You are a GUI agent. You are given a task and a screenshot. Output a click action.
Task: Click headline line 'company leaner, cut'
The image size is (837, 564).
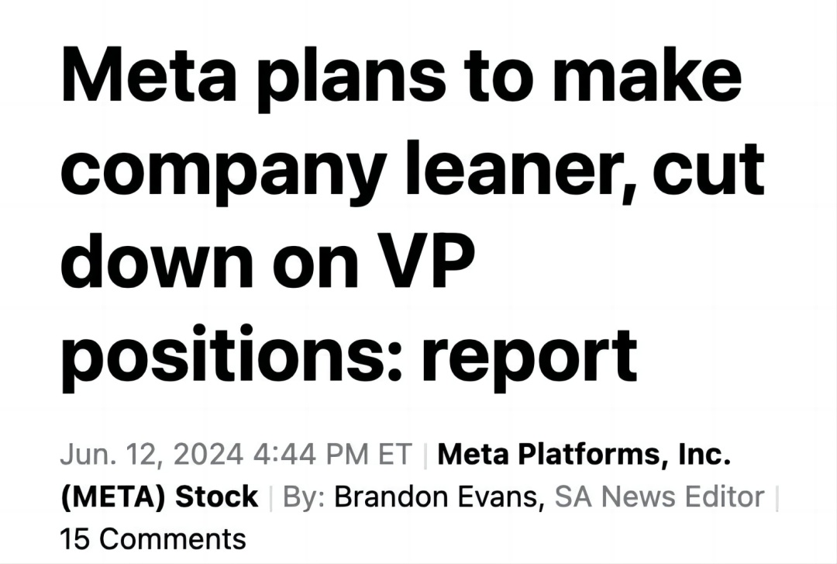coord(412,171)
